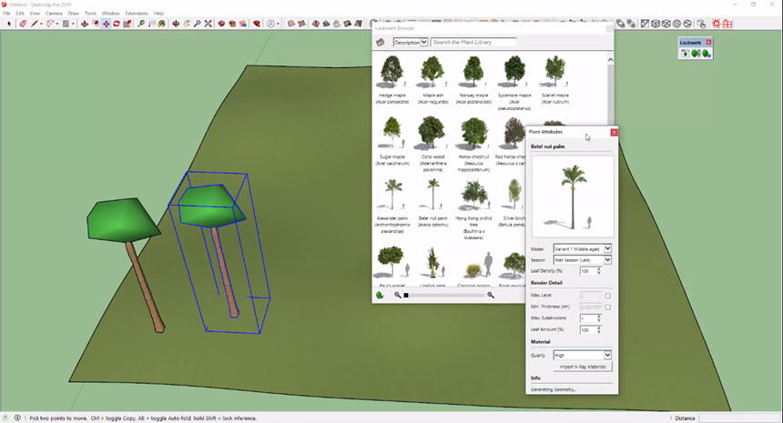The width and height of the screenshot is (783, 423).
Task: Click last Laubwerk toolbar tree icon
Action: pos(707,54)
